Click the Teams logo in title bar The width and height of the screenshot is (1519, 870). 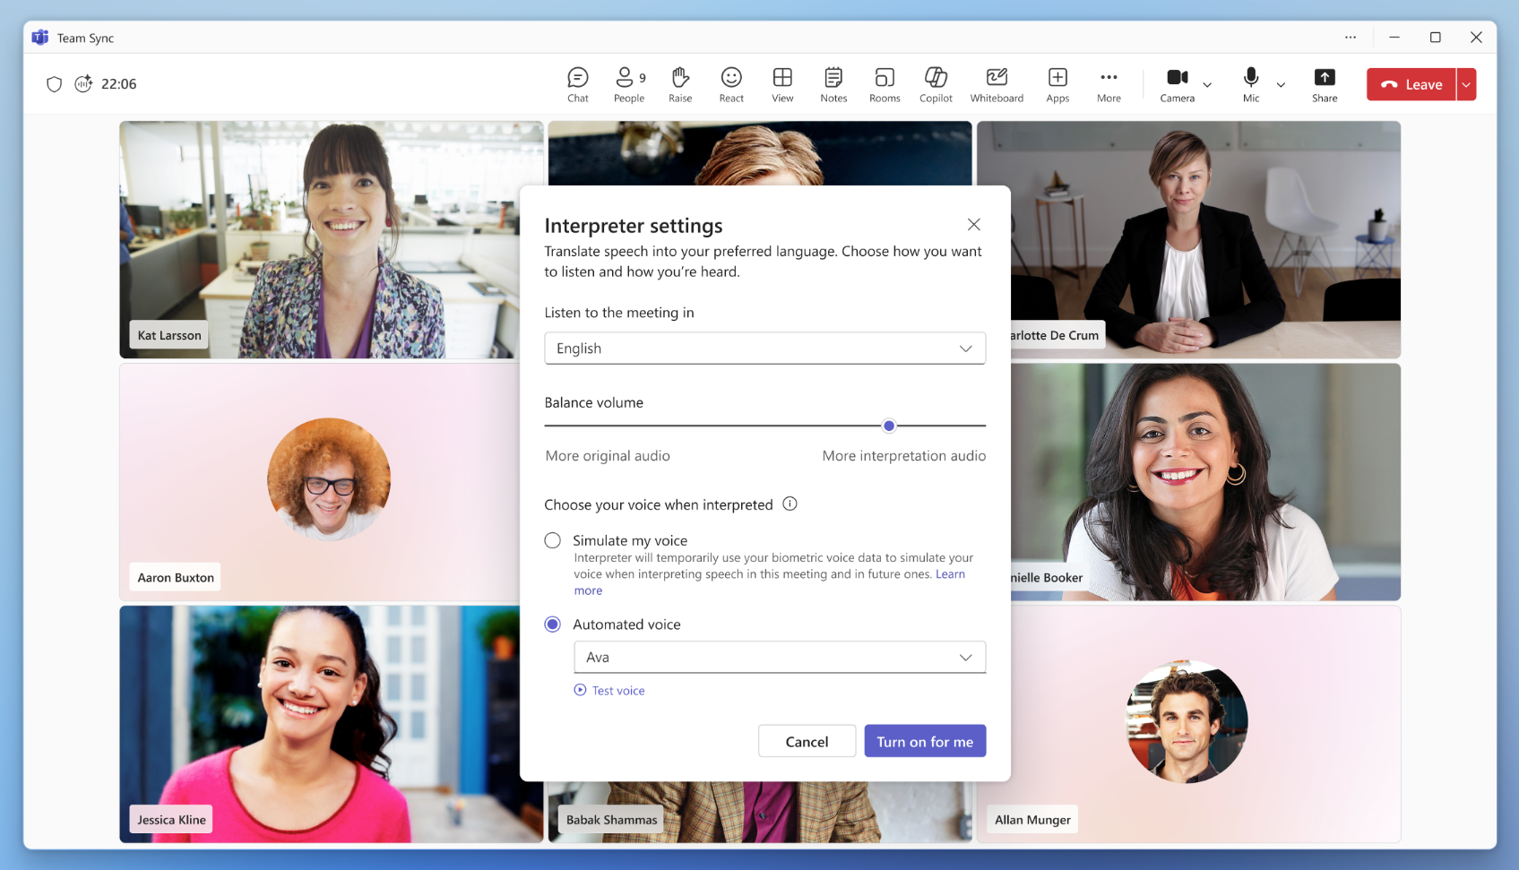(x=40, y=38)
